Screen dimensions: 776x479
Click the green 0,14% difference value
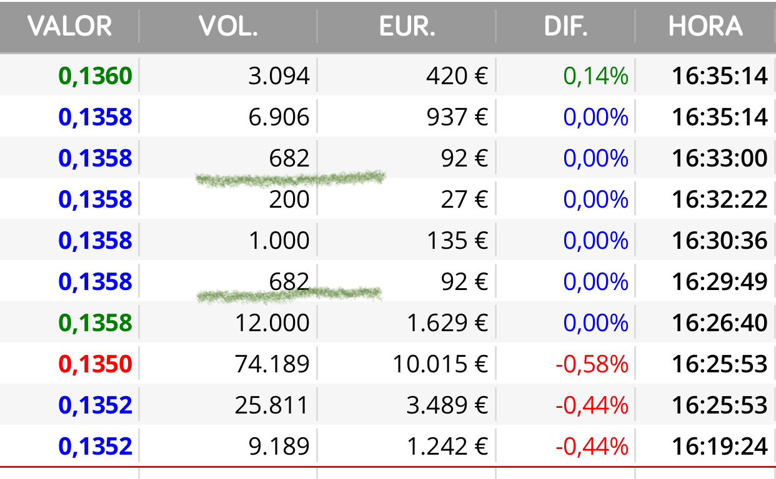coord(596,76)
